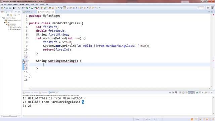Fold the workingMethod at line 7
The image size is (215, 121).
coord(28,38)
